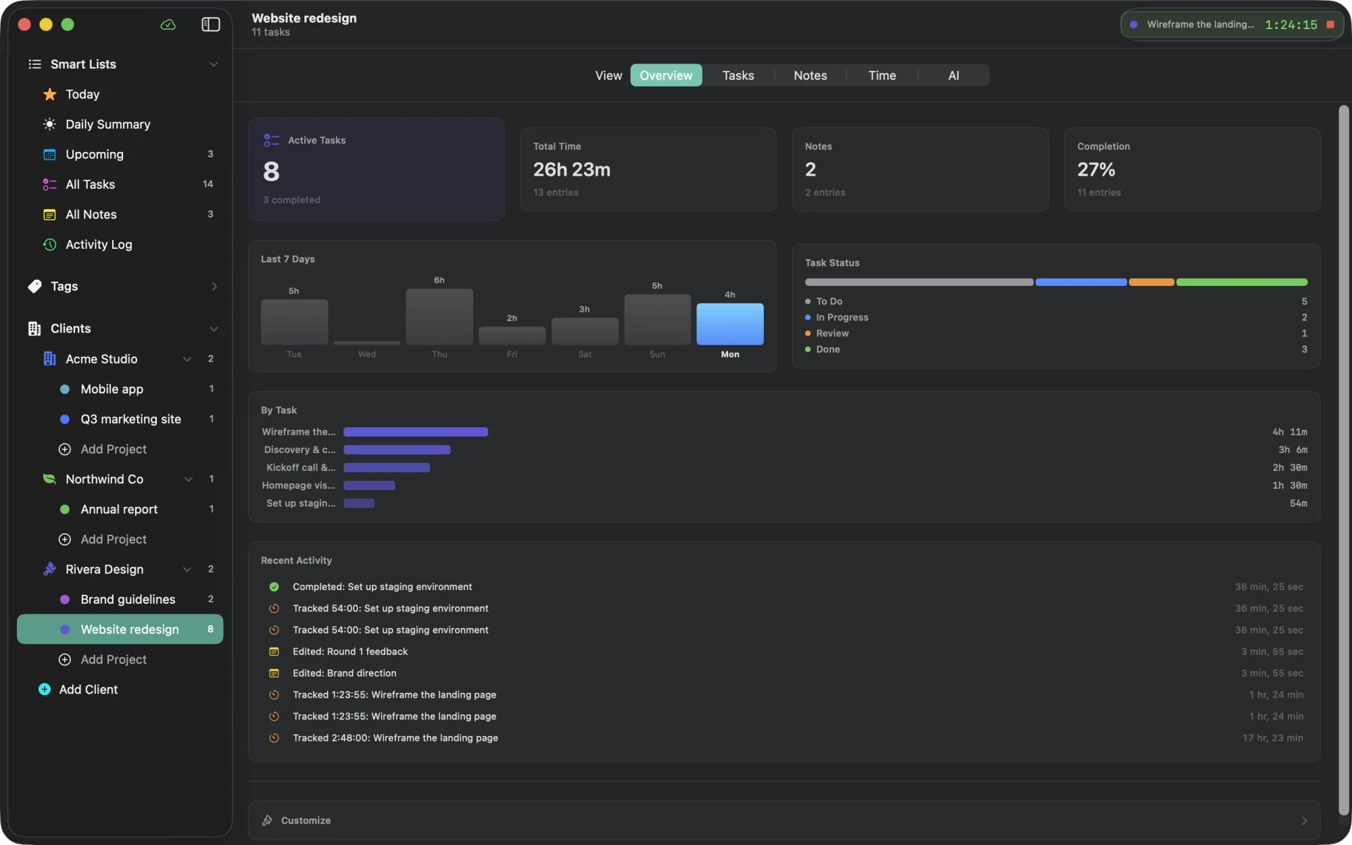Switch to the Notes tab
Screen dimensions: 1352x845
[810, 75]
